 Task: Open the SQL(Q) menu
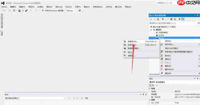click(x=68, y=7)
